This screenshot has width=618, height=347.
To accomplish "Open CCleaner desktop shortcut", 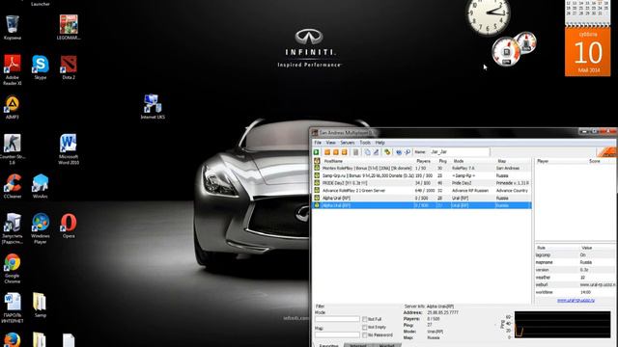I will coord(13,186).
